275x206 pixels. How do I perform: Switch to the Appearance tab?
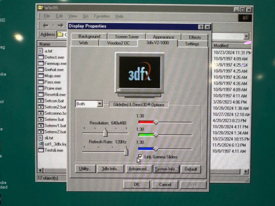point(163,37)
